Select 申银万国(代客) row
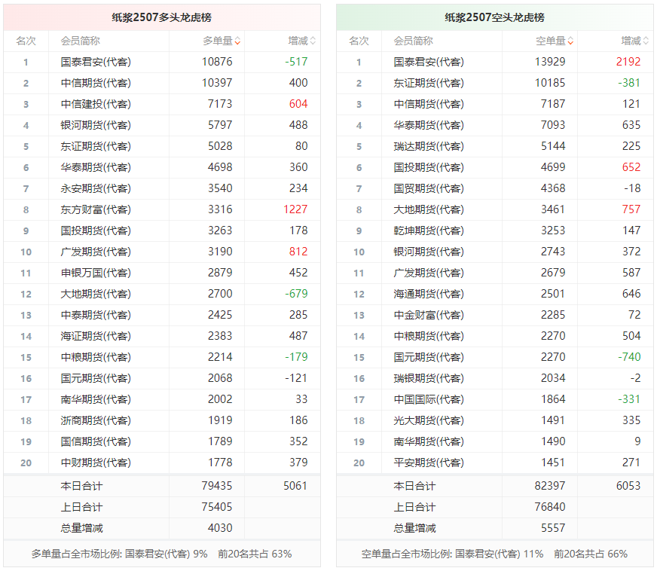The image size is (657, 571). click(x=162, y=273)
